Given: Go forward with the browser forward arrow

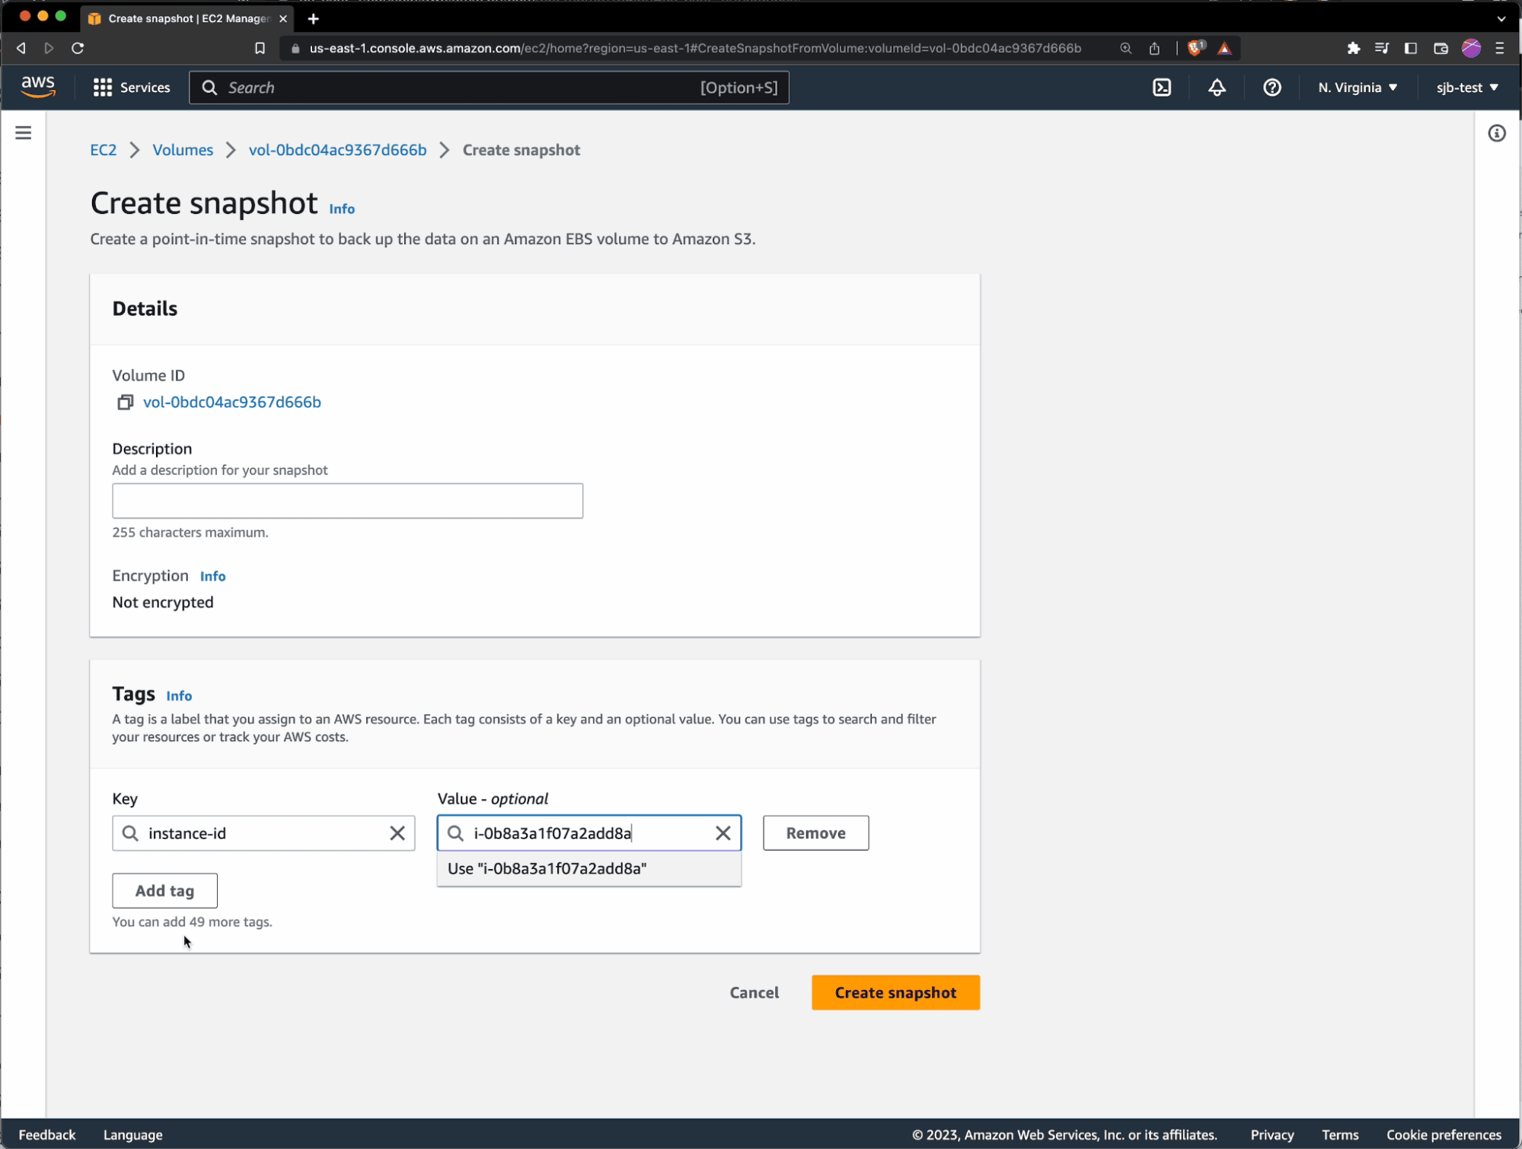Looking at the screenshot, I should pos(49,48).
